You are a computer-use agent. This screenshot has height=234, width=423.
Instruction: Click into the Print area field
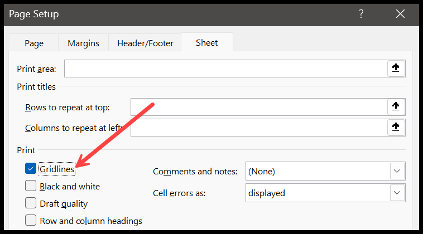click(x=226, y=69)
